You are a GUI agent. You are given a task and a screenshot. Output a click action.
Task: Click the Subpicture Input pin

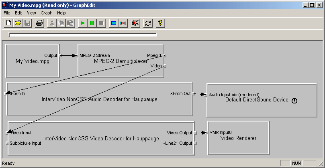7,143
